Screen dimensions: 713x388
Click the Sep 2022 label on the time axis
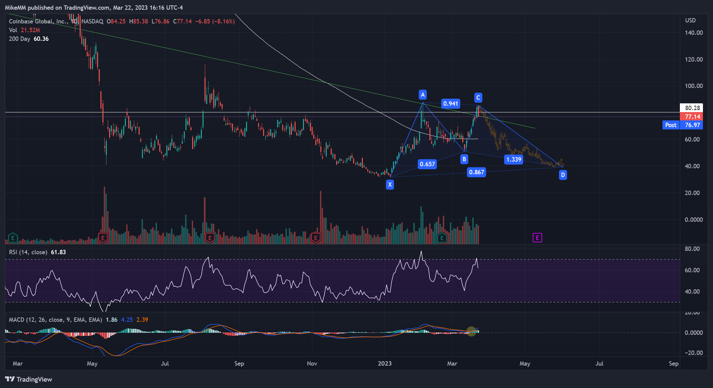239,364
